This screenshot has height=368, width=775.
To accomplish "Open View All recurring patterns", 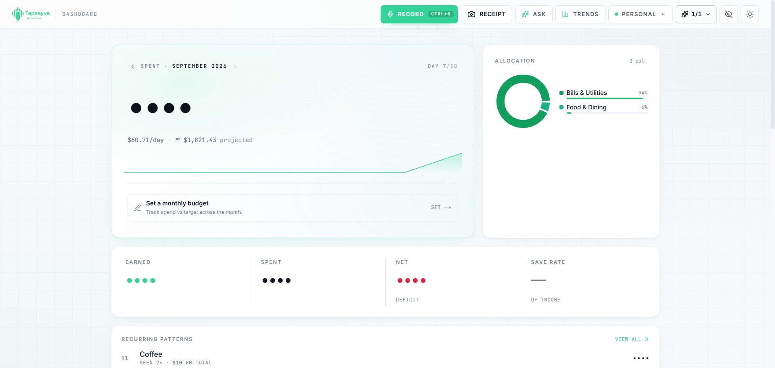I will click(632, 339).
